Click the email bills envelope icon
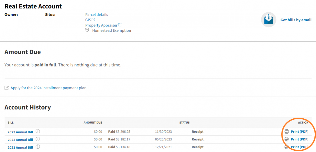 268,20
